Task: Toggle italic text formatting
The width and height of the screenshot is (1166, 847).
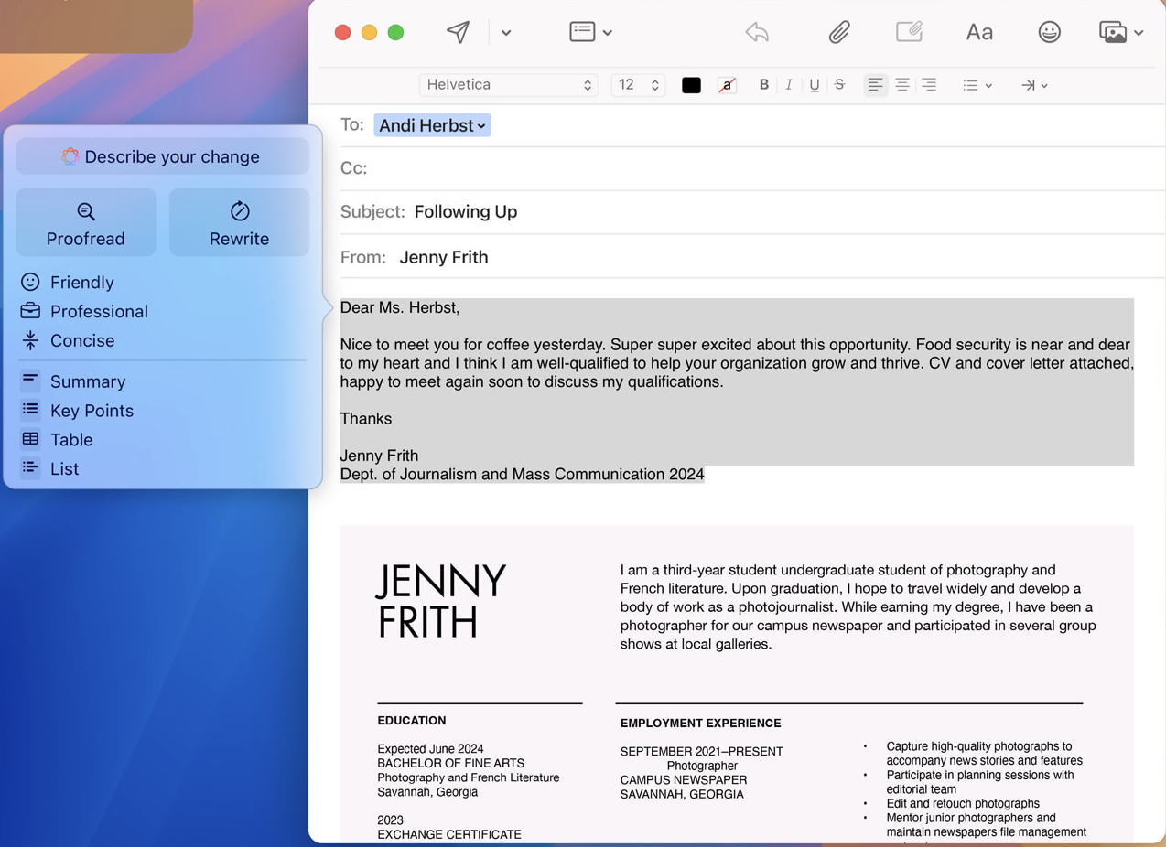Action: click(788, 85)
